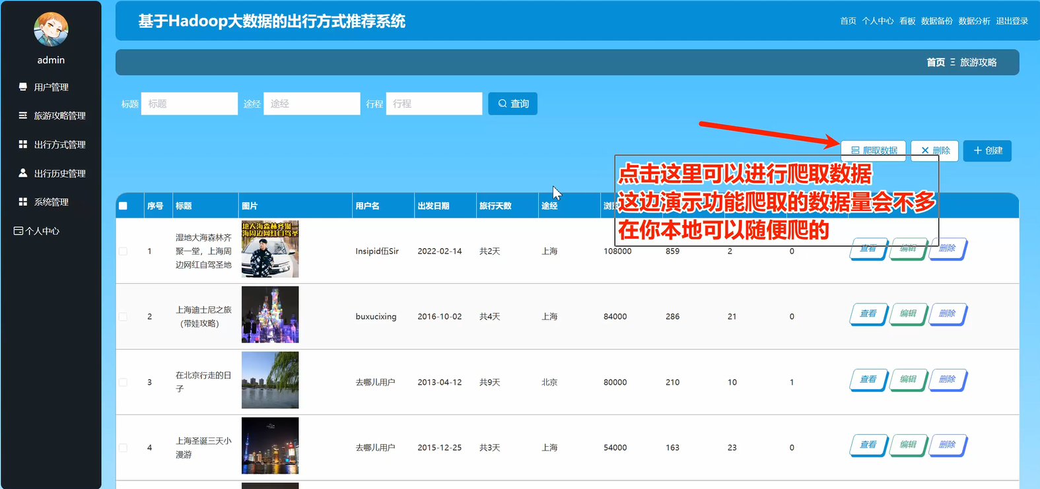The width and height of the screenshot is (1040, 489).
Task: Click 删除 for 上海迪士尼之旅 row
Action: point(948,314)
